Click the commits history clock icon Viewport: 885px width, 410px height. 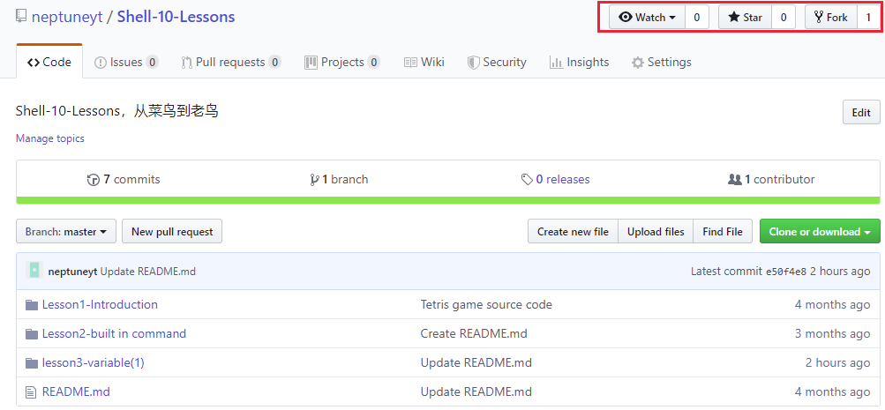point(94,180)
